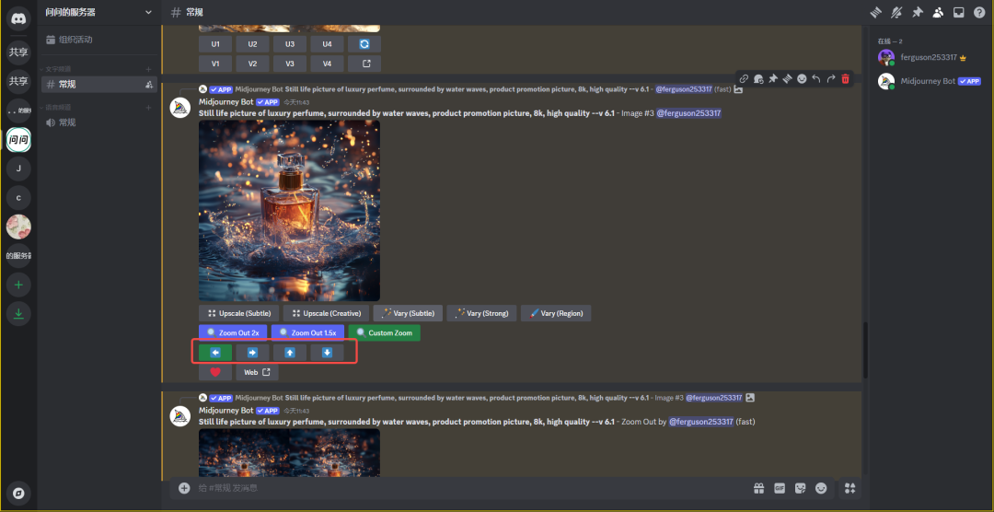This screenshot has width=994, height=512.
Task: Invite members icon on 常规 text channel
Action: (149, 85)
